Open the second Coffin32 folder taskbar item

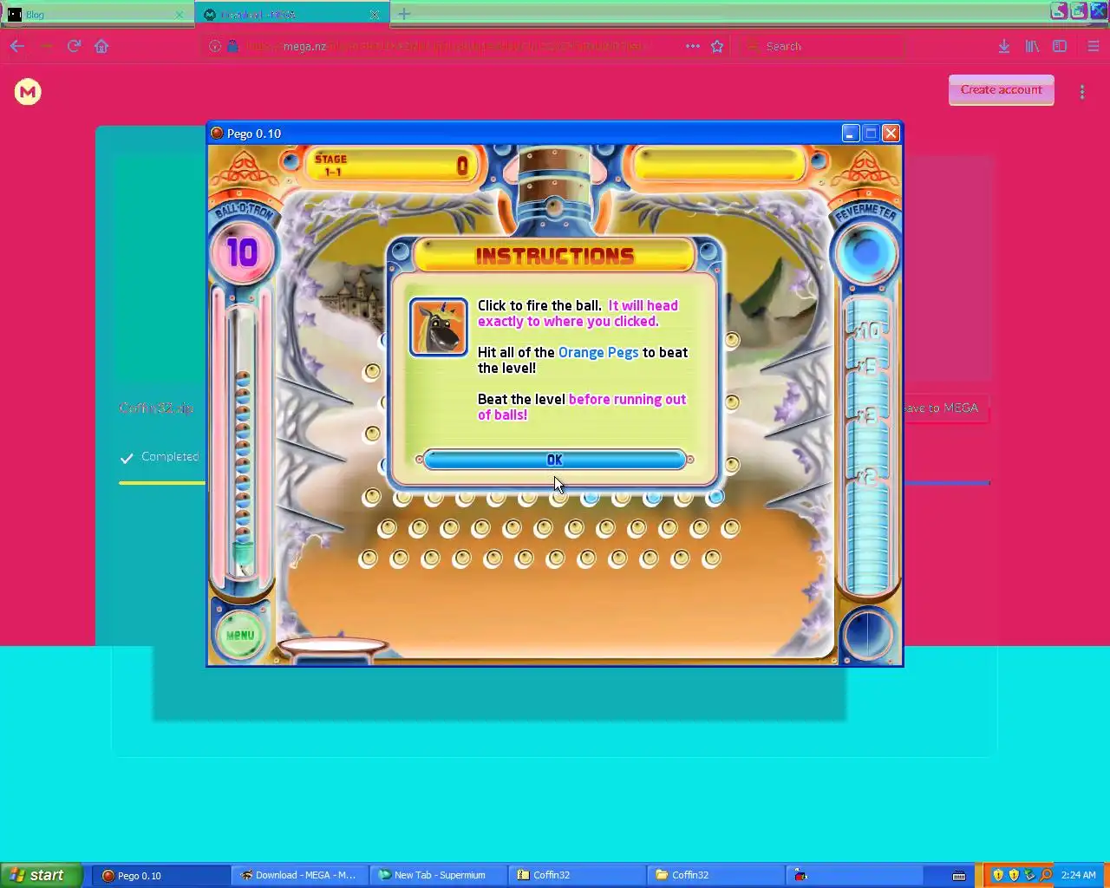tap(716, 875)
